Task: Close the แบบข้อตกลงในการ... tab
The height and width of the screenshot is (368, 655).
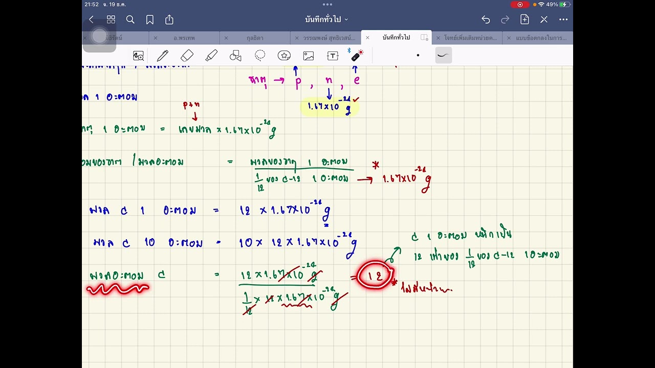Action: [x=509, y=38]
